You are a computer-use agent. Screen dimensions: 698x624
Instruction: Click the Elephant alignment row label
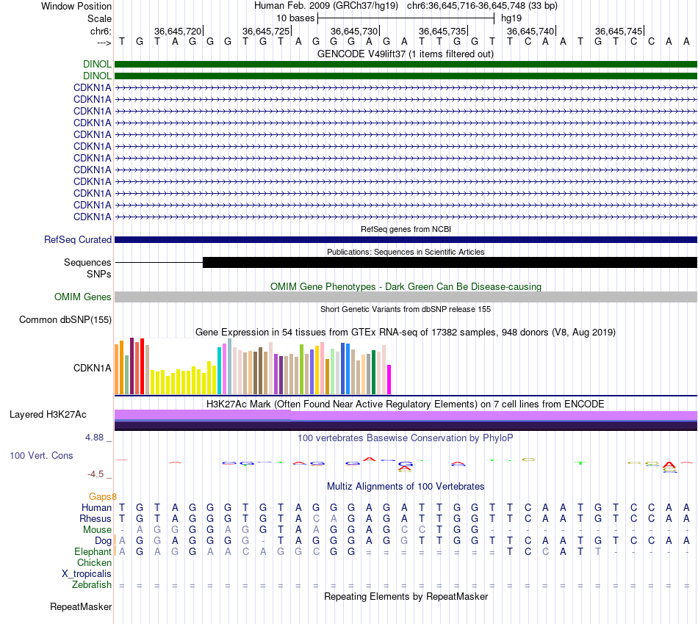(93, 552)
